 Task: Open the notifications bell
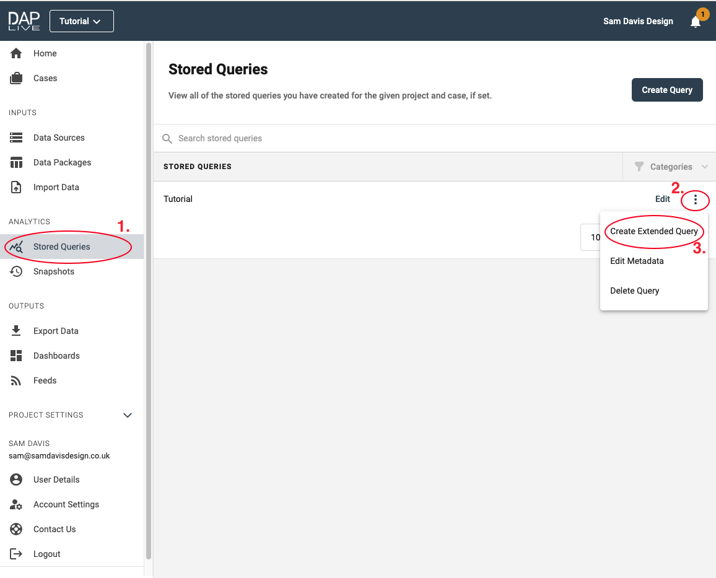click(x=696, y=22)
